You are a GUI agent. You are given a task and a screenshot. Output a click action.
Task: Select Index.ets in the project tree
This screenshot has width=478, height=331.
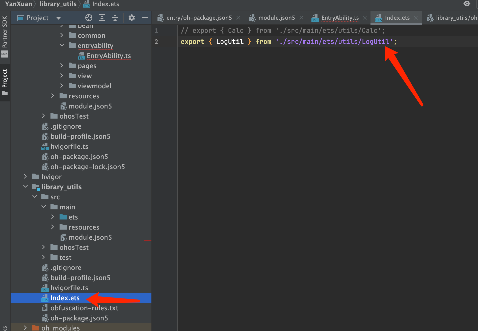coord(65,298)
